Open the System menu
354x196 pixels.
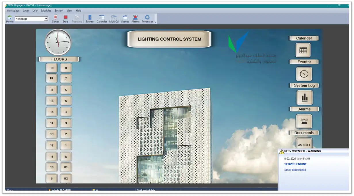click(59, 11)
